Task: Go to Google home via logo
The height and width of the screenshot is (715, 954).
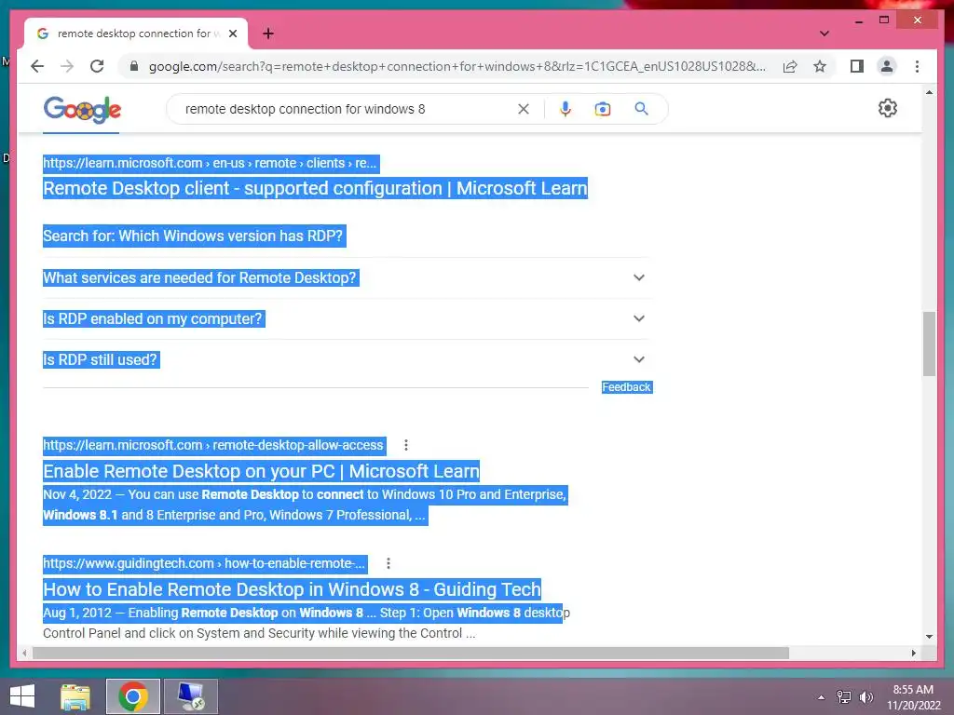Action: 82,110
